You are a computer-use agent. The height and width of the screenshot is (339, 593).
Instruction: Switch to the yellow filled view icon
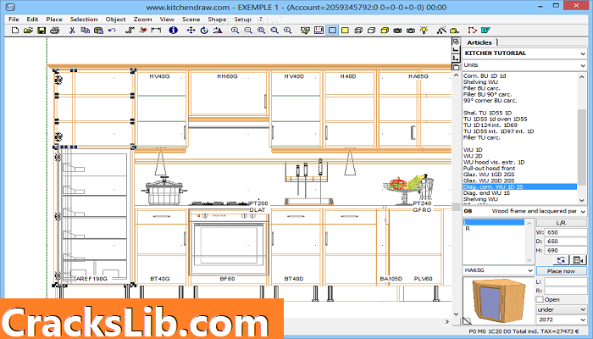345,31
